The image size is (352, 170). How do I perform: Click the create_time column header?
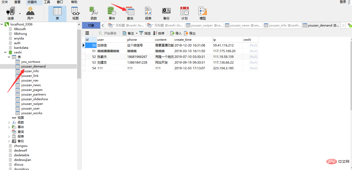click(x=193, y=40)
